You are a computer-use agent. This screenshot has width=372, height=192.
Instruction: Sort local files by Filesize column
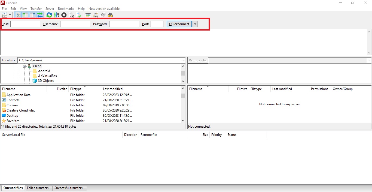click(x=58, y=89)
